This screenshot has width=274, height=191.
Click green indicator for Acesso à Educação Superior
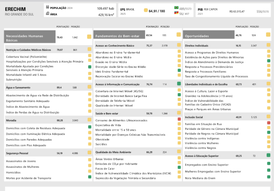[x=268, y=155]
